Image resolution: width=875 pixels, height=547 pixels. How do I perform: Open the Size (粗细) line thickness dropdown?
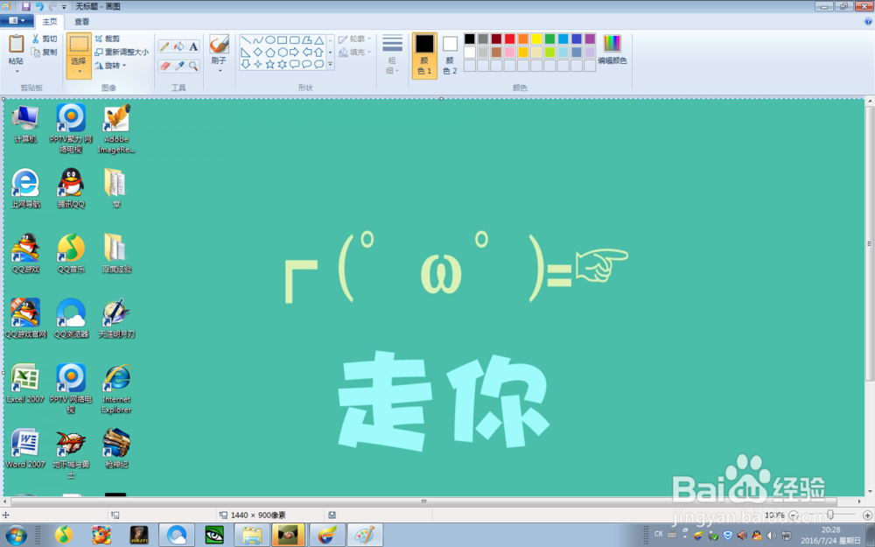click(x=392, y=54)
